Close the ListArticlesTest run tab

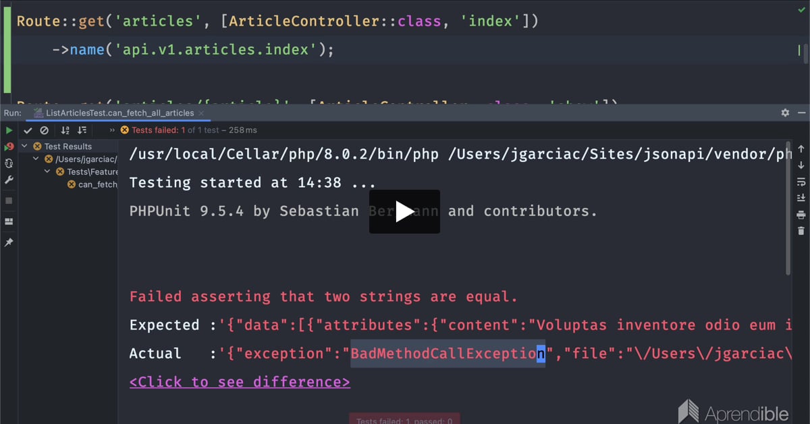201,113
